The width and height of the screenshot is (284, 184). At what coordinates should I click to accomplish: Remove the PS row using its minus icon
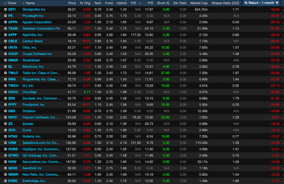coord(5,16)
